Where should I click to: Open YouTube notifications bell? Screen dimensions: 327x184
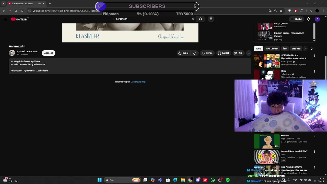click(308, 19)
